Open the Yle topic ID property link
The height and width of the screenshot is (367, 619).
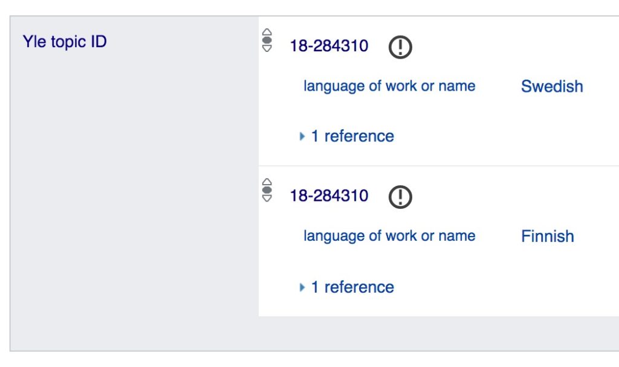65,42
